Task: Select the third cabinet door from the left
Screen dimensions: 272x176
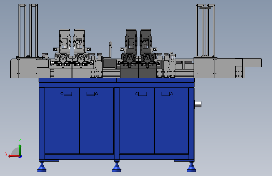Action: (x=137, y=121)
